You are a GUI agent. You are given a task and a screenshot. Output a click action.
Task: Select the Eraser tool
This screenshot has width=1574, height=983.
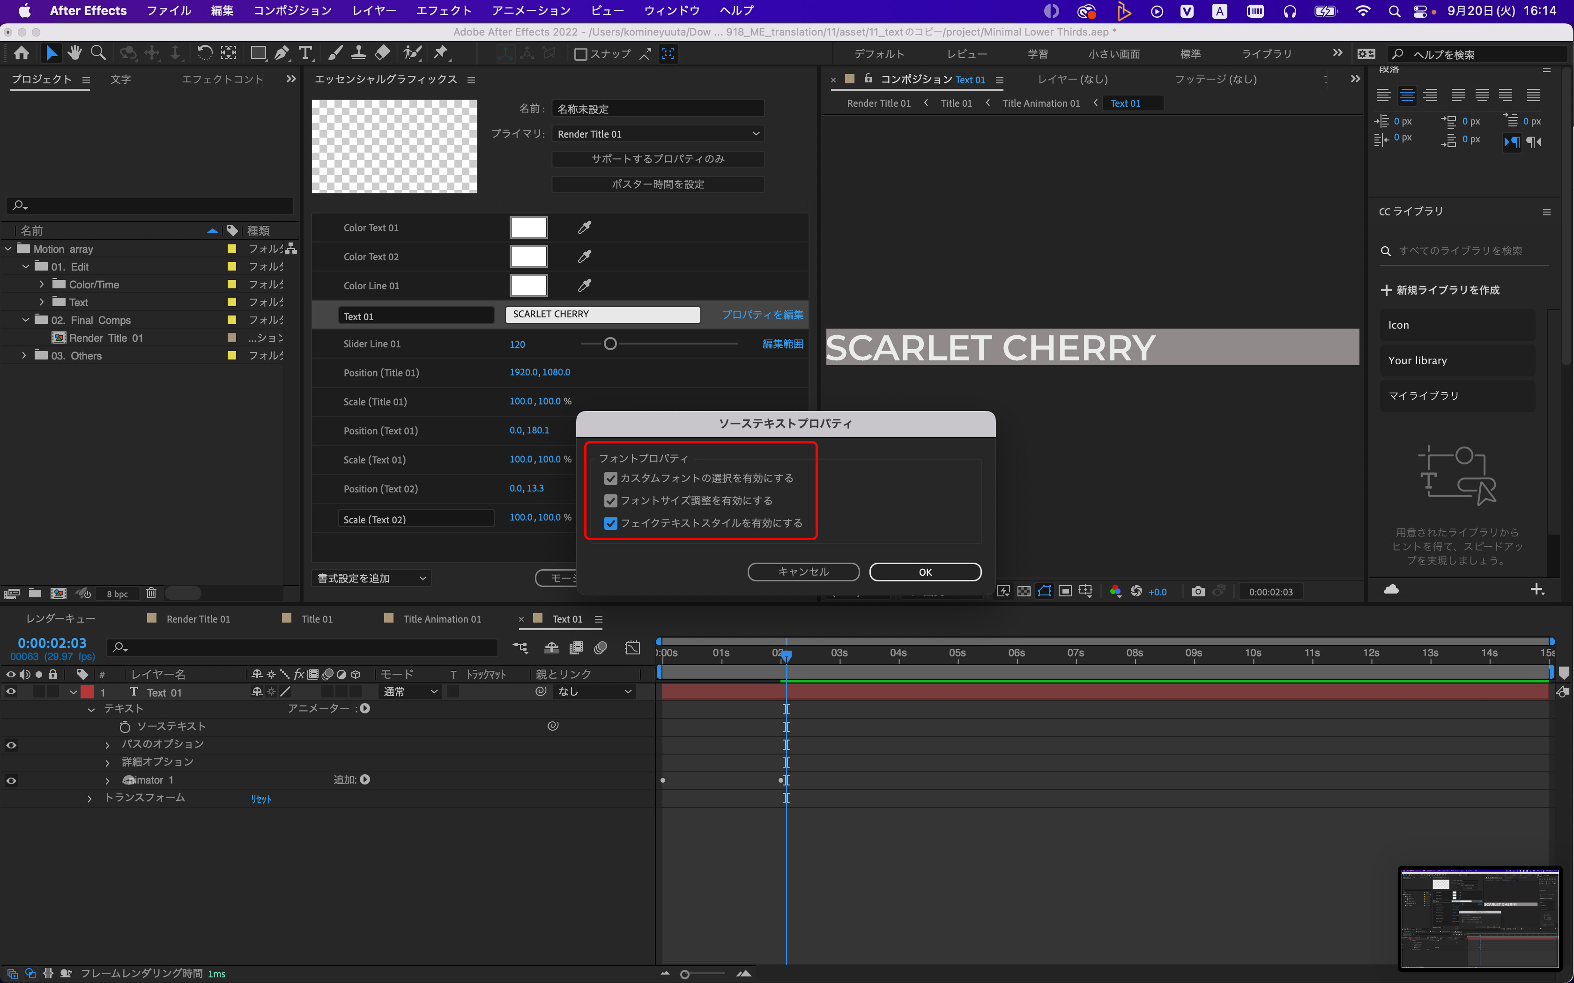click(x=382, y=53)
